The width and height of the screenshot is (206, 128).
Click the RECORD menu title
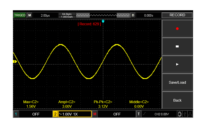coord(177,15)
